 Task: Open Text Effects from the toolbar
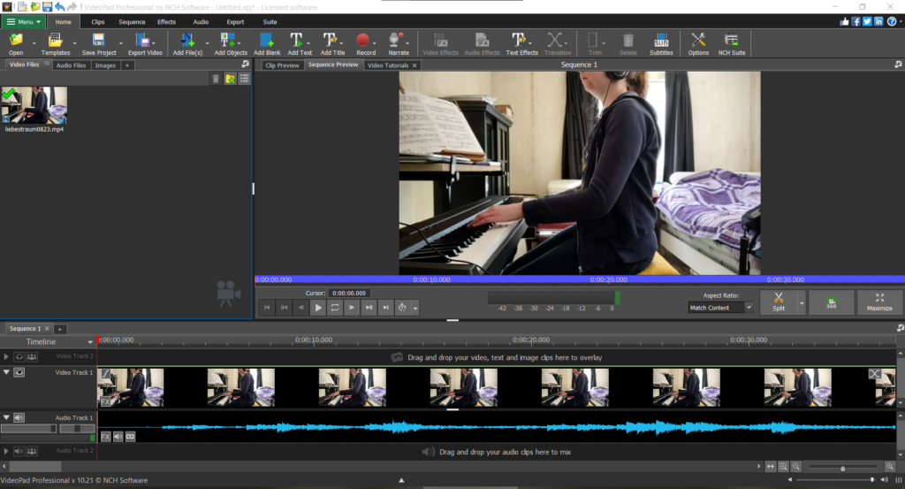tap(521, 40)
